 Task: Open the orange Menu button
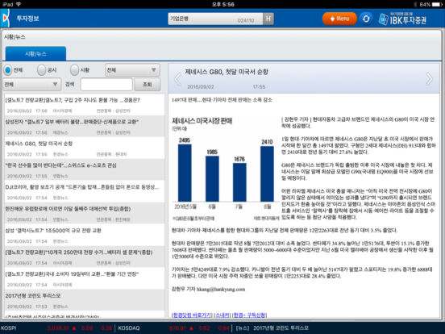tap(339, 19)
